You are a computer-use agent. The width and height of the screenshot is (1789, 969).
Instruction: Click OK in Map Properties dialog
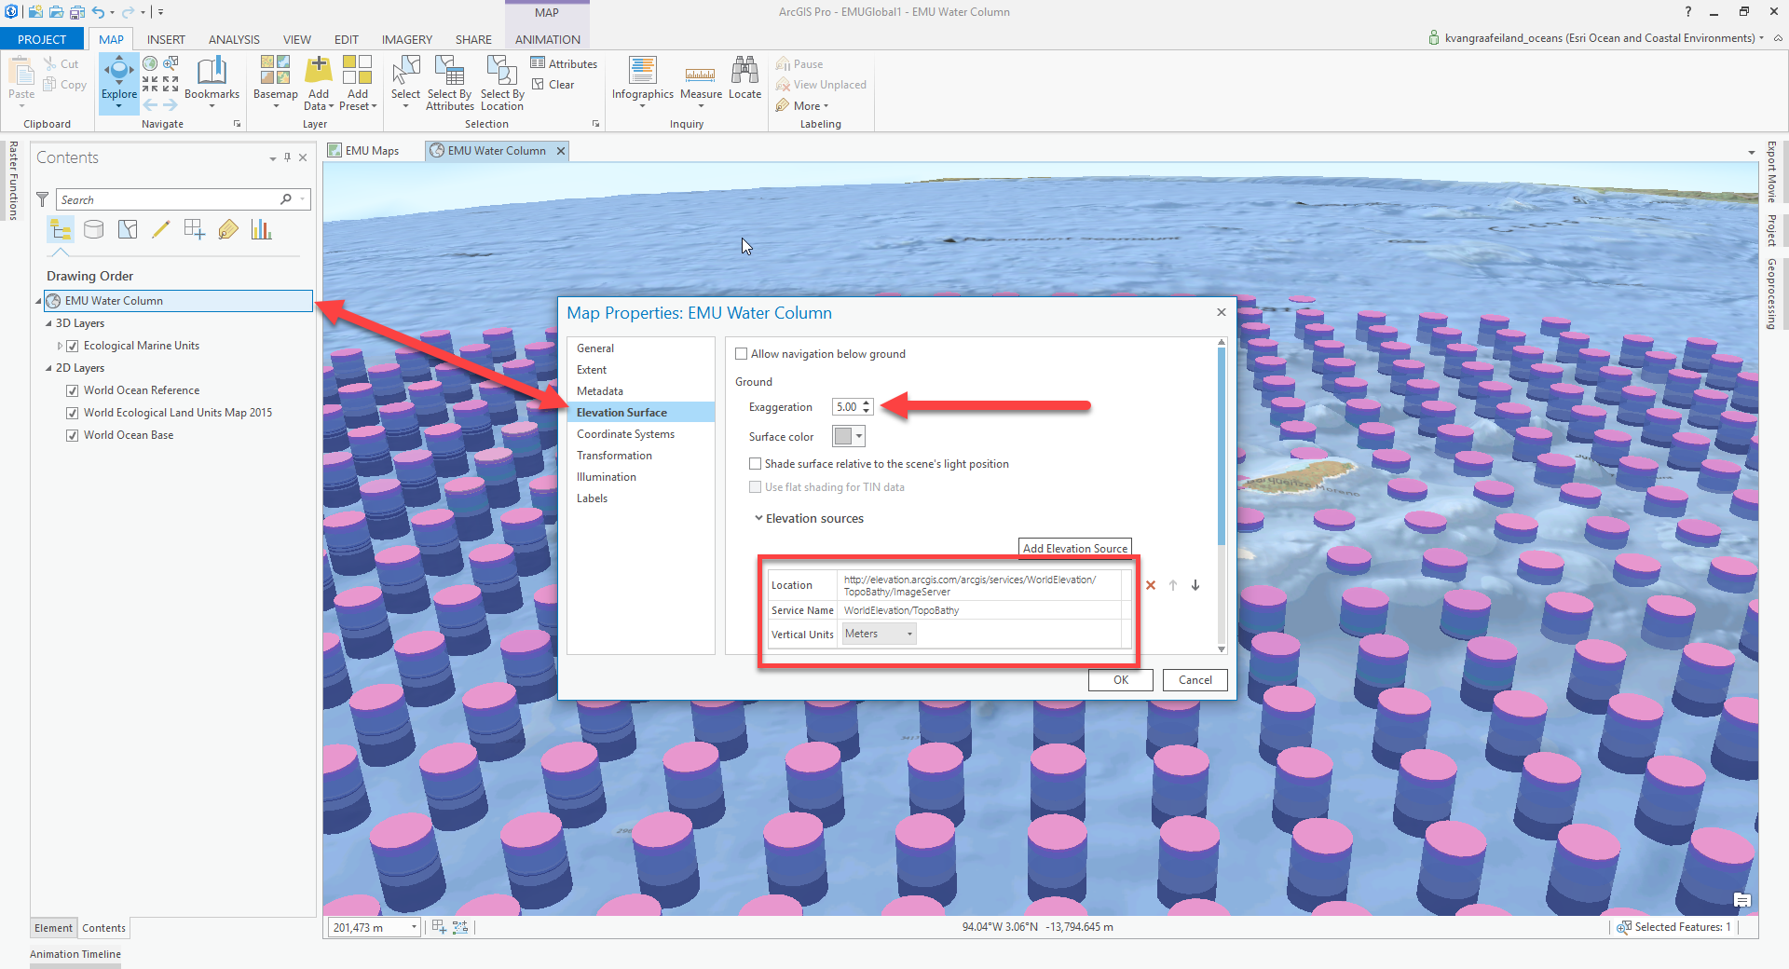point(1121,680)
